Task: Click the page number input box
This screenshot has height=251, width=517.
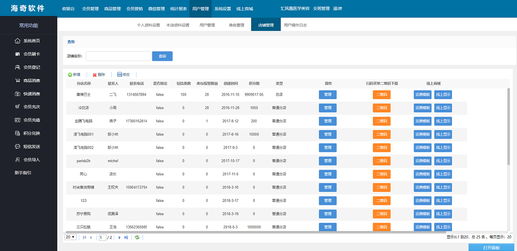Action: 103,237
